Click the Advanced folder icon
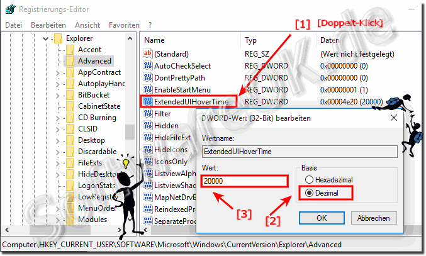Viewport: 426px width, 256px height. [70, 61]
